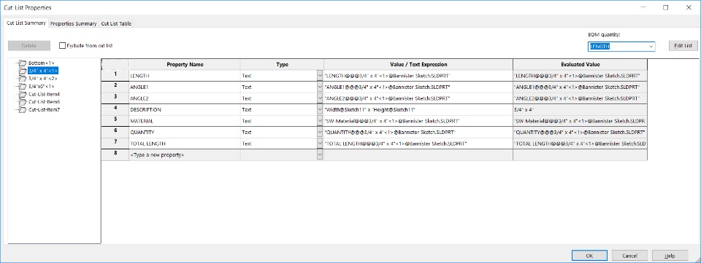Click the Edit List button

click(x=683, y=46)
